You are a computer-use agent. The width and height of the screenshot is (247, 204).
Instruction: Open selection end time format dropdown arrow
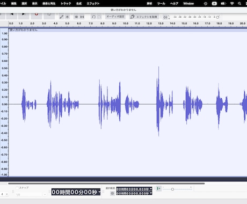151,193
